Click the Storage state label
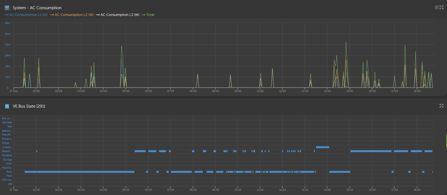The image size is (447, 195). [x=8, y=160]
